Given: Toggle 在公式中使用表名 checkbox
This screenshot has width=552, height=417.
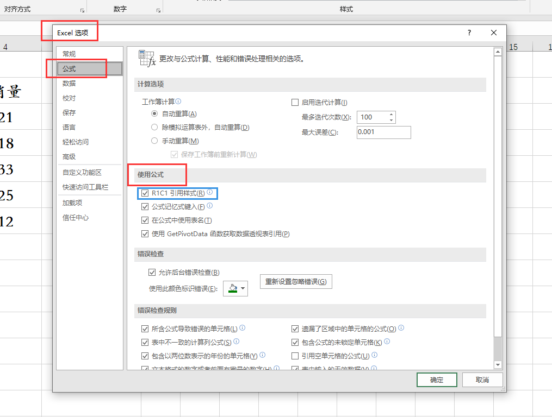Looking at the screenshot, I should pos(145,220).
